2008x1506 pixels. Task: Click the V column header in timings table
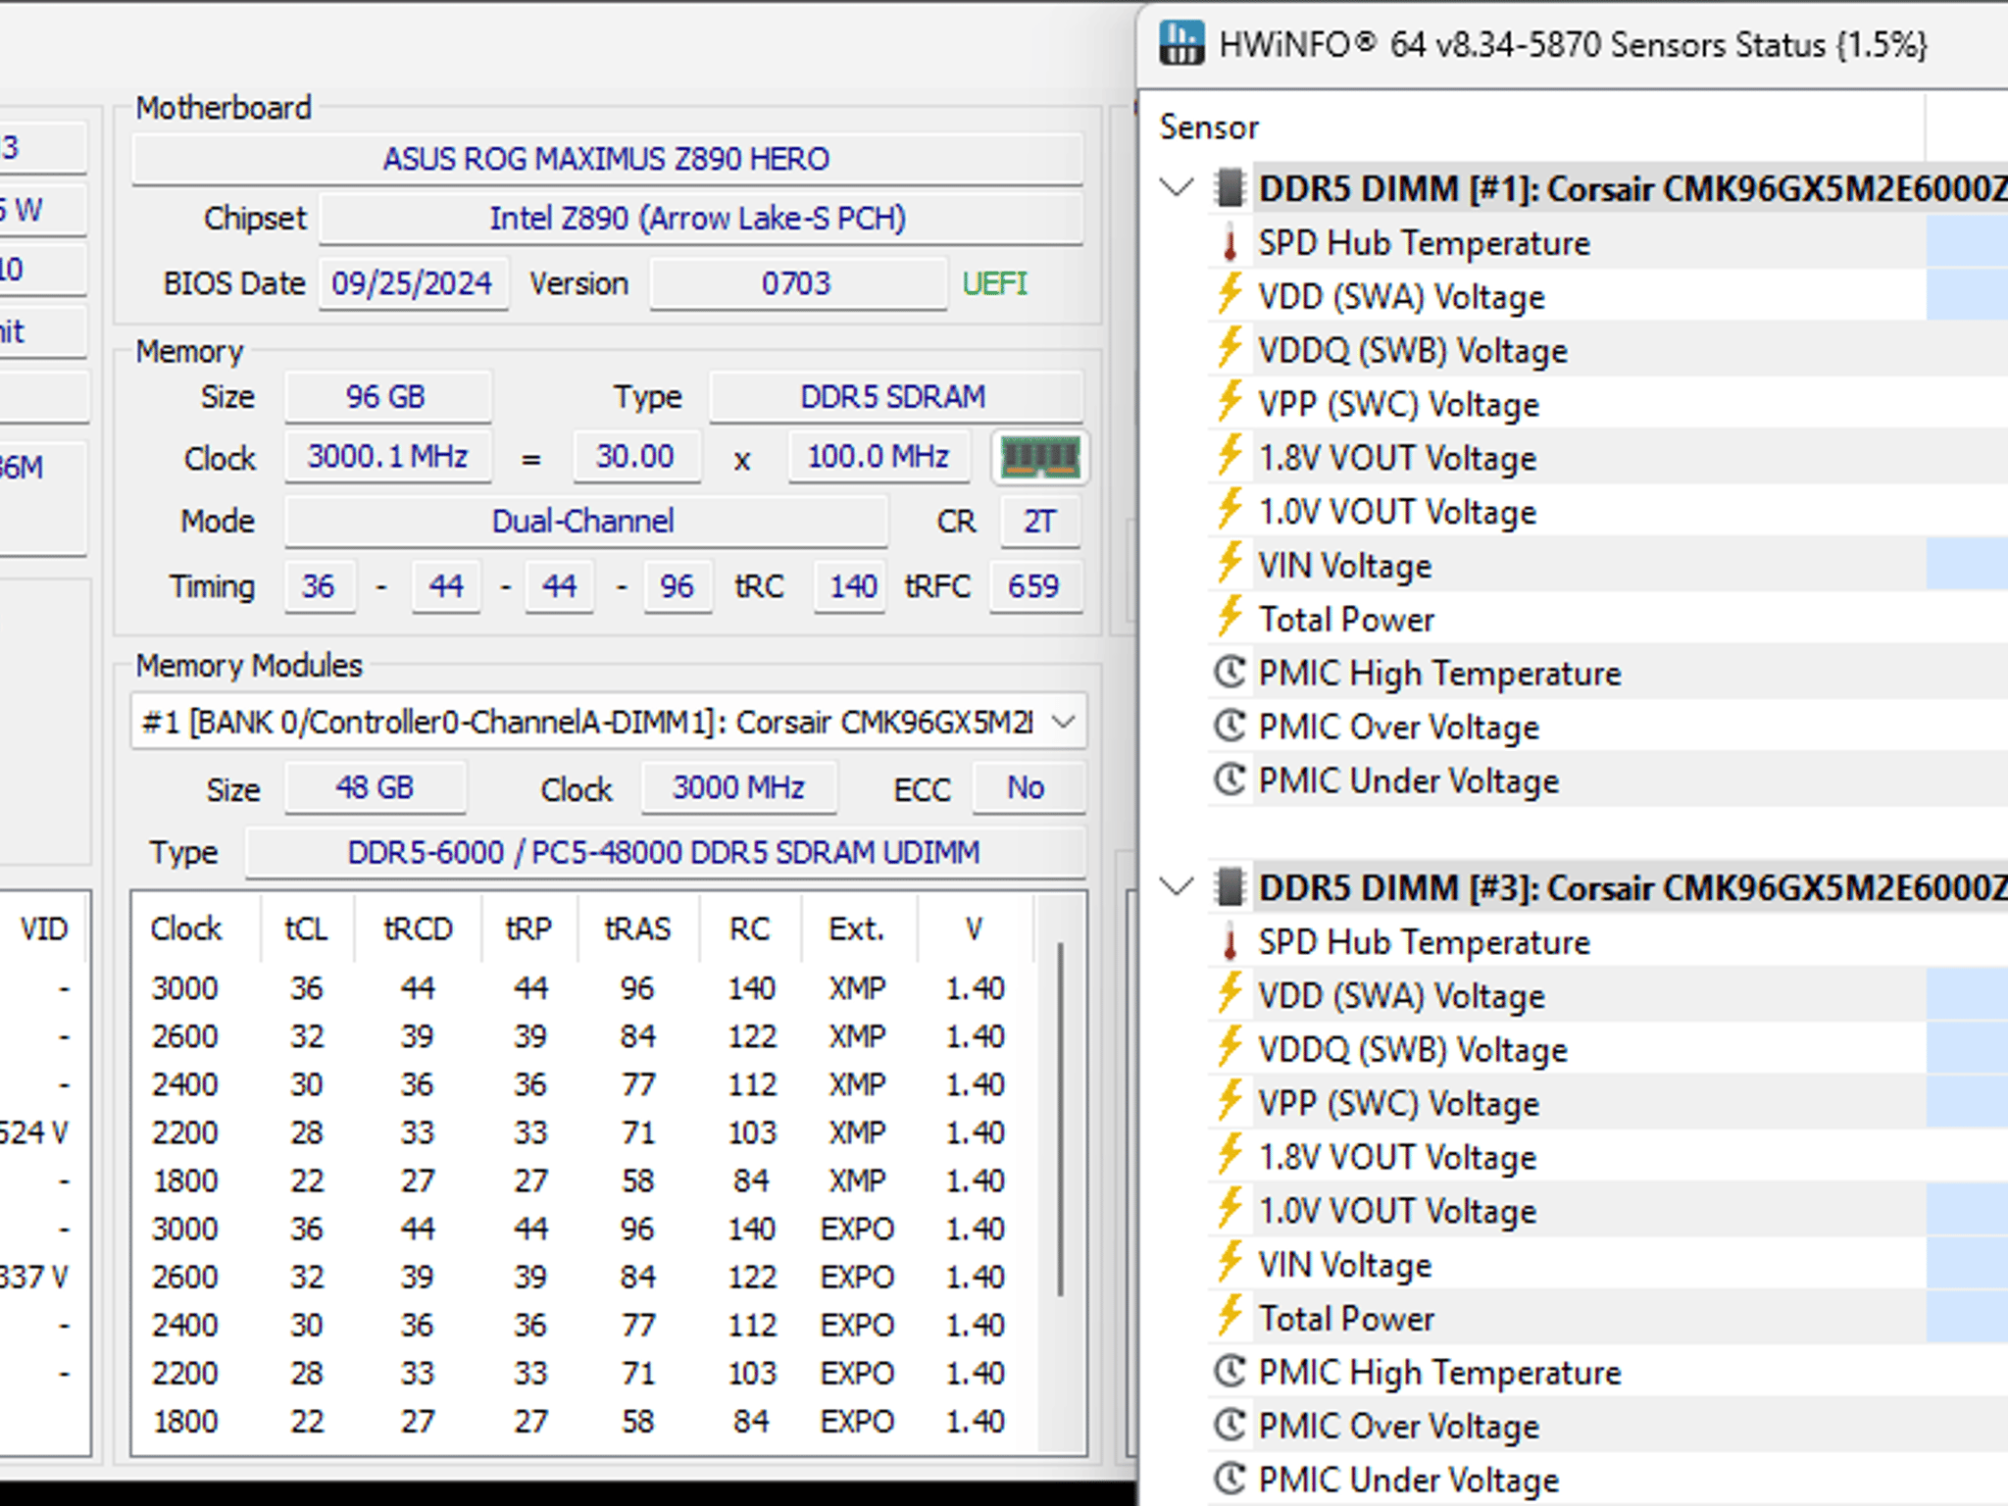[974, 929]
